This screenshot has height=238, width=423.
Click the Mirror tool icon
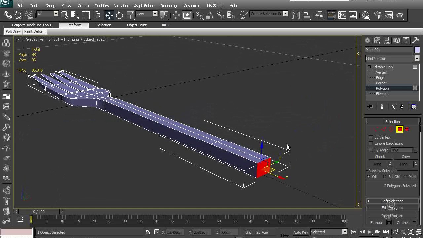pyautogui.click(x=296, y=15)
